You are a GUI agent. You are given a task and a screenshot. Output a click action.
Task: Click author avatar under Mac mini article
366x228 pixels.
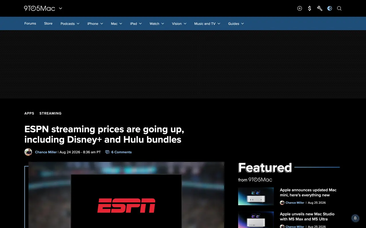[282, 203]
